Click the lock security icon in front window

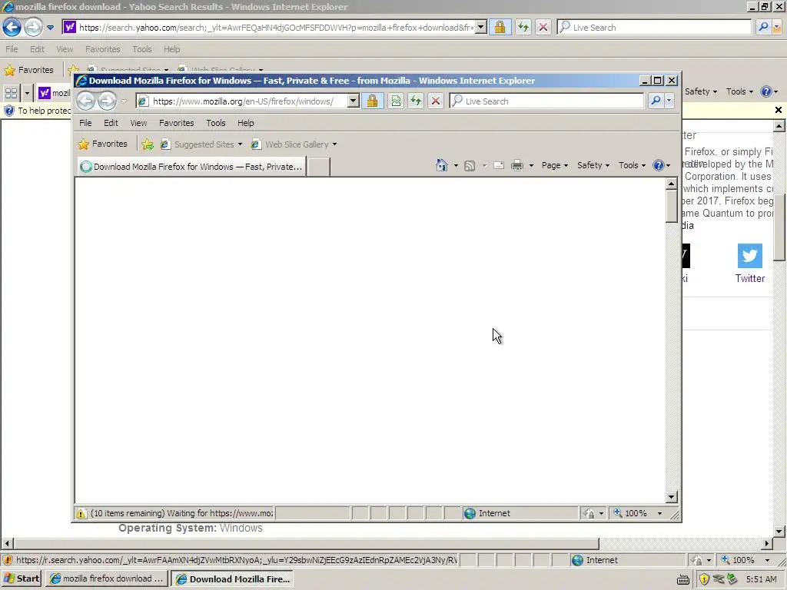point(373,101)
